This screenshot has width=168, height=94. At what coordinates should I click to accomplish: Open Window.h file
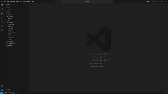tap(17, 34)
